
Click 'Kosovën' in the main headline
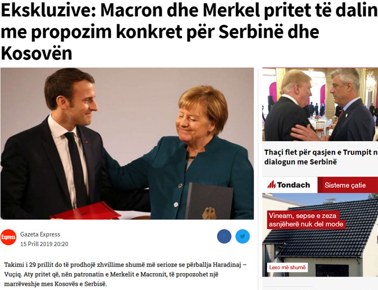point(37,53)
